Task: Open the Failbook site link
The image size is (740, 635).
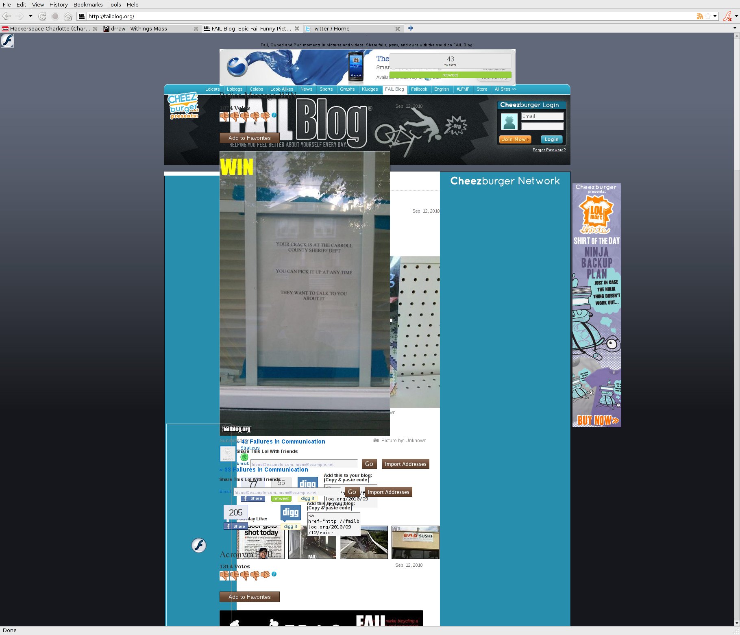Action: pyautogui.click(x=419, y=89)
